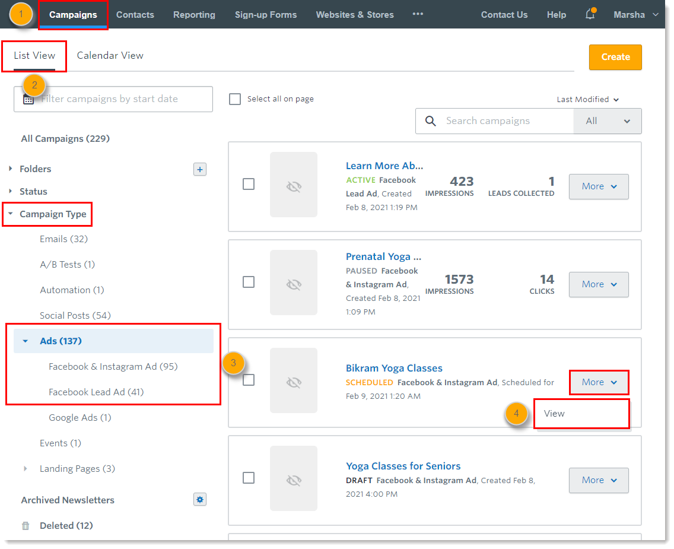The height and width of the screenshot is (549, 674).
Task: Open the notification bell menu
Action: [x=590, y=15]
